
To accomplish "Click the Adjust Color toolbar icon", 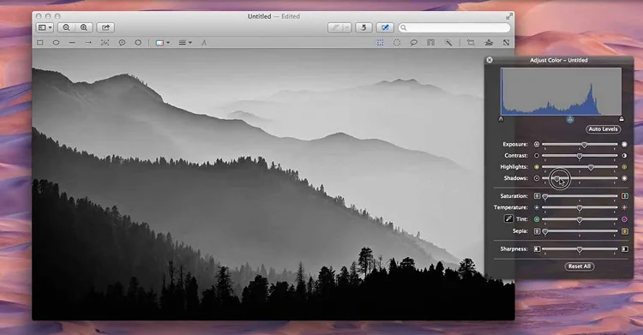I will click(x=489, y=43).
